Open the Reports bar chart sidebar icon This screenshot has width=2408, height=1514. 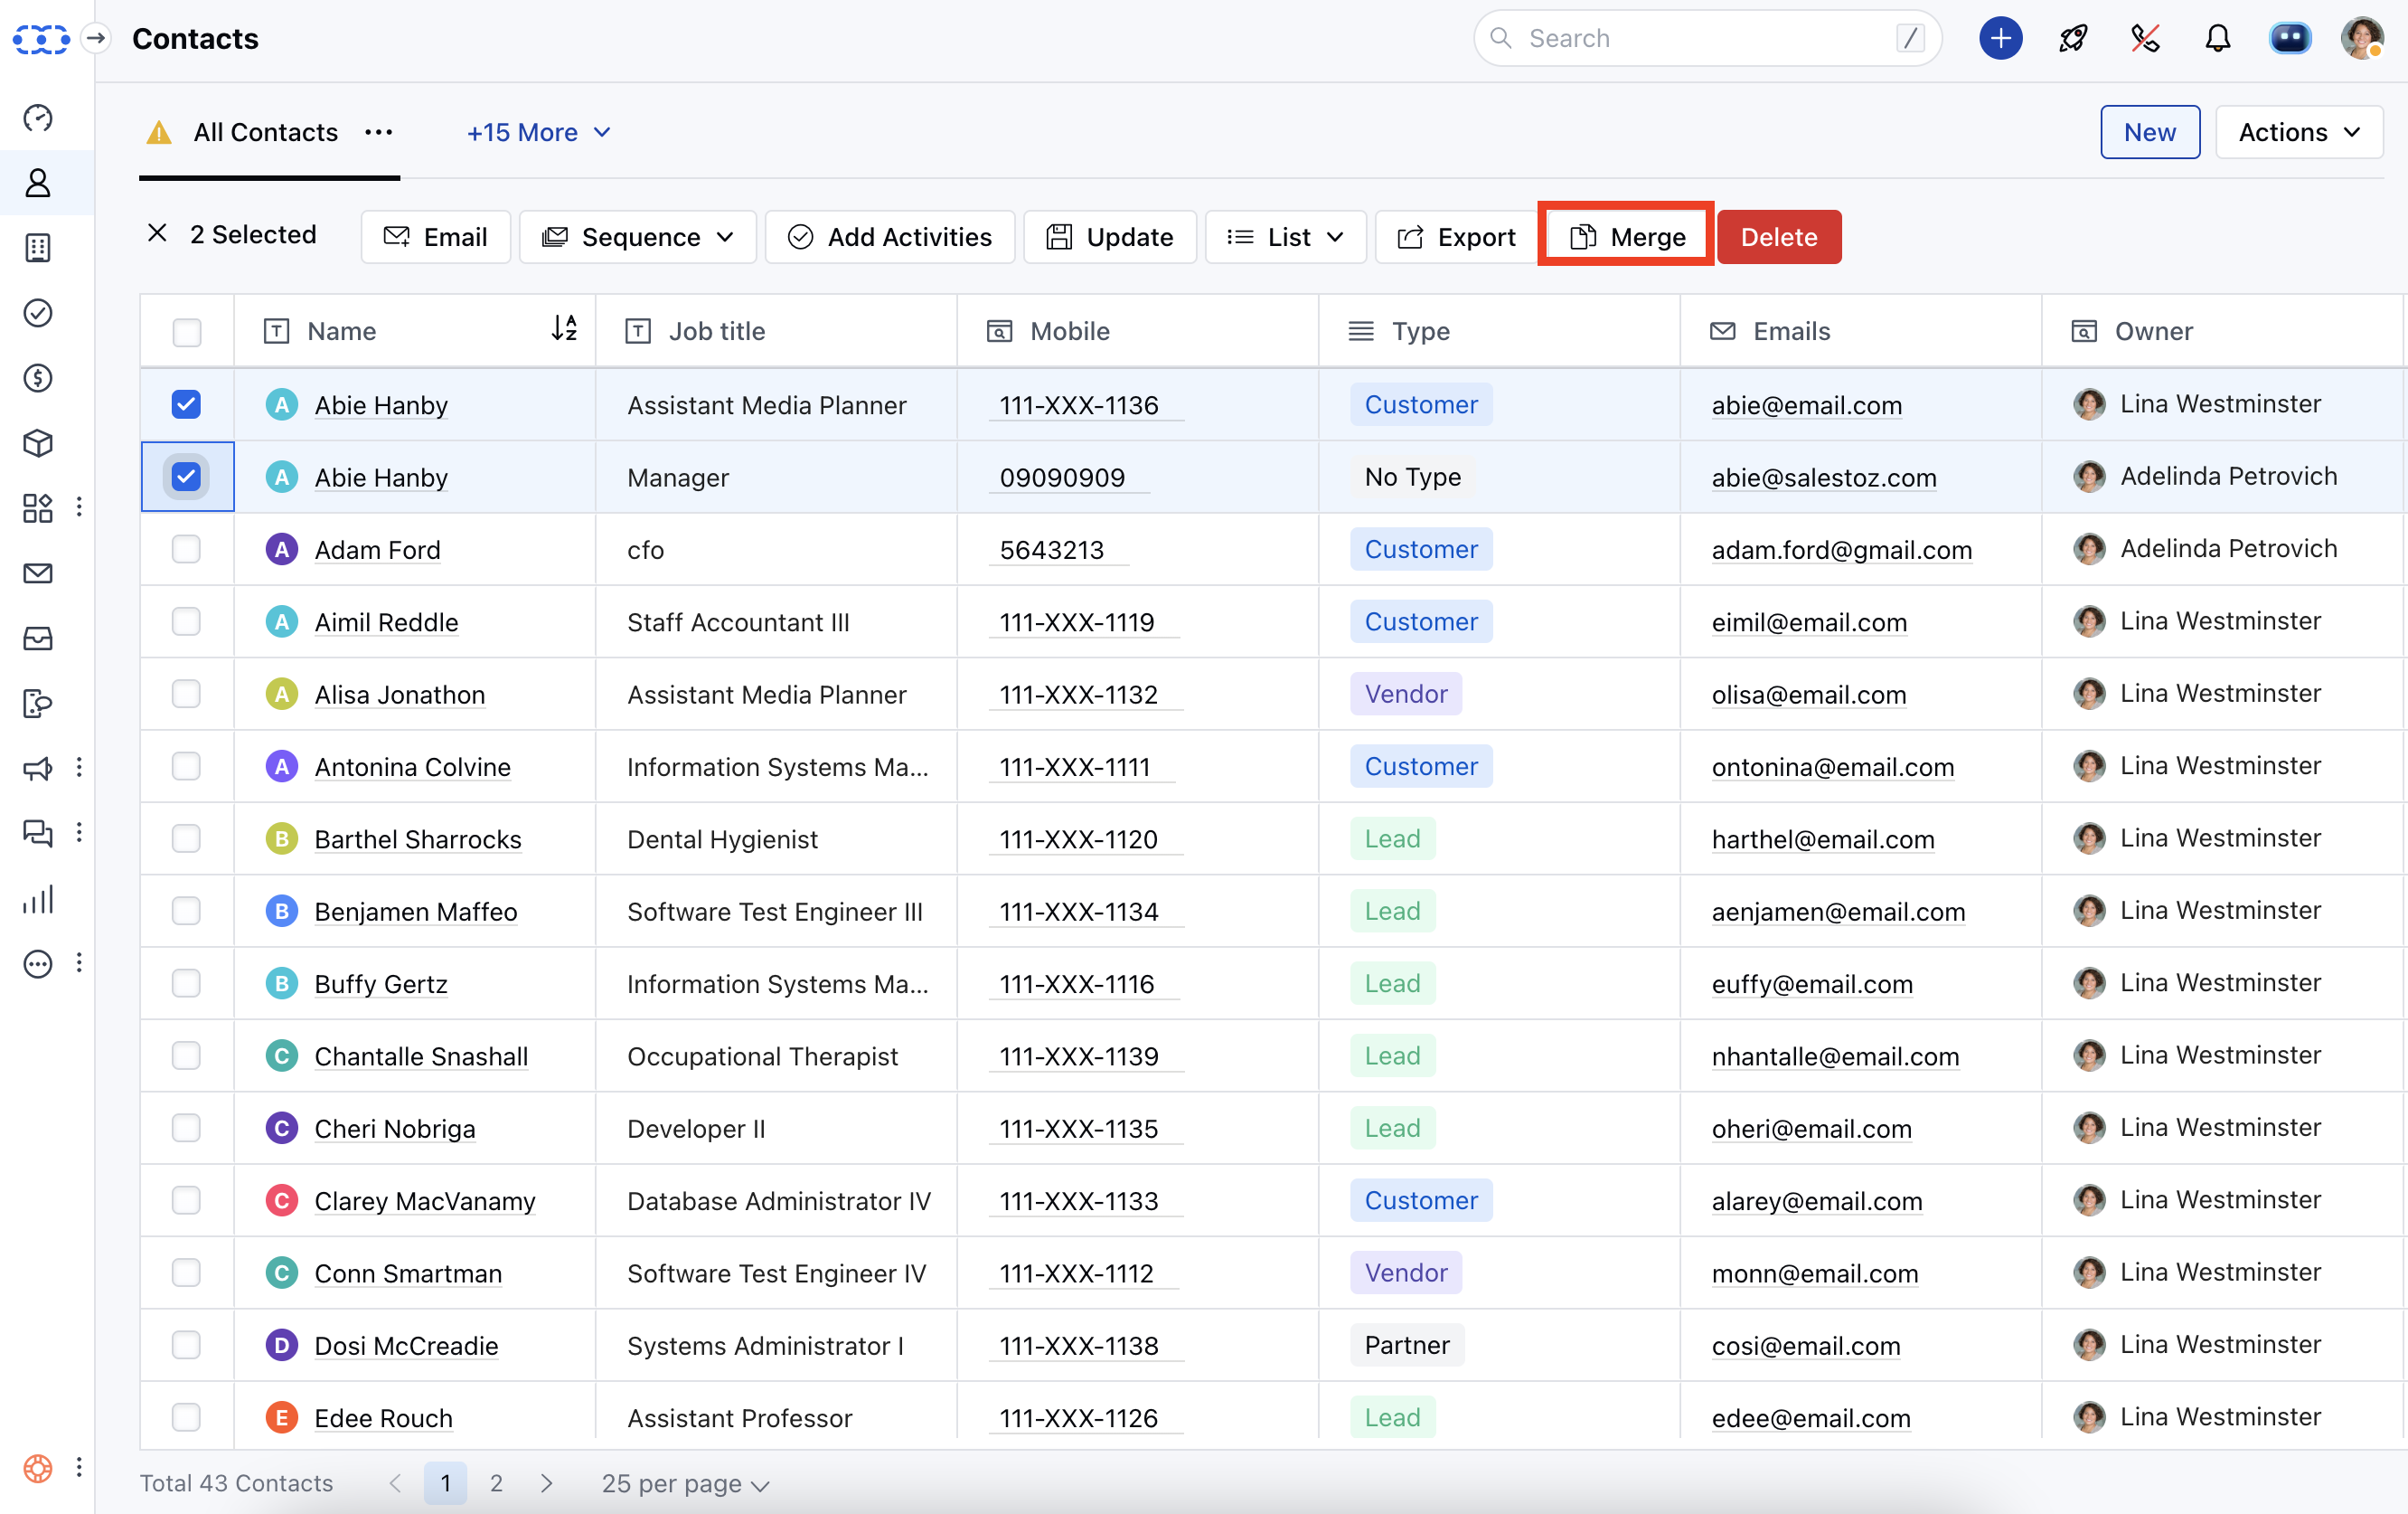point(38,899)
